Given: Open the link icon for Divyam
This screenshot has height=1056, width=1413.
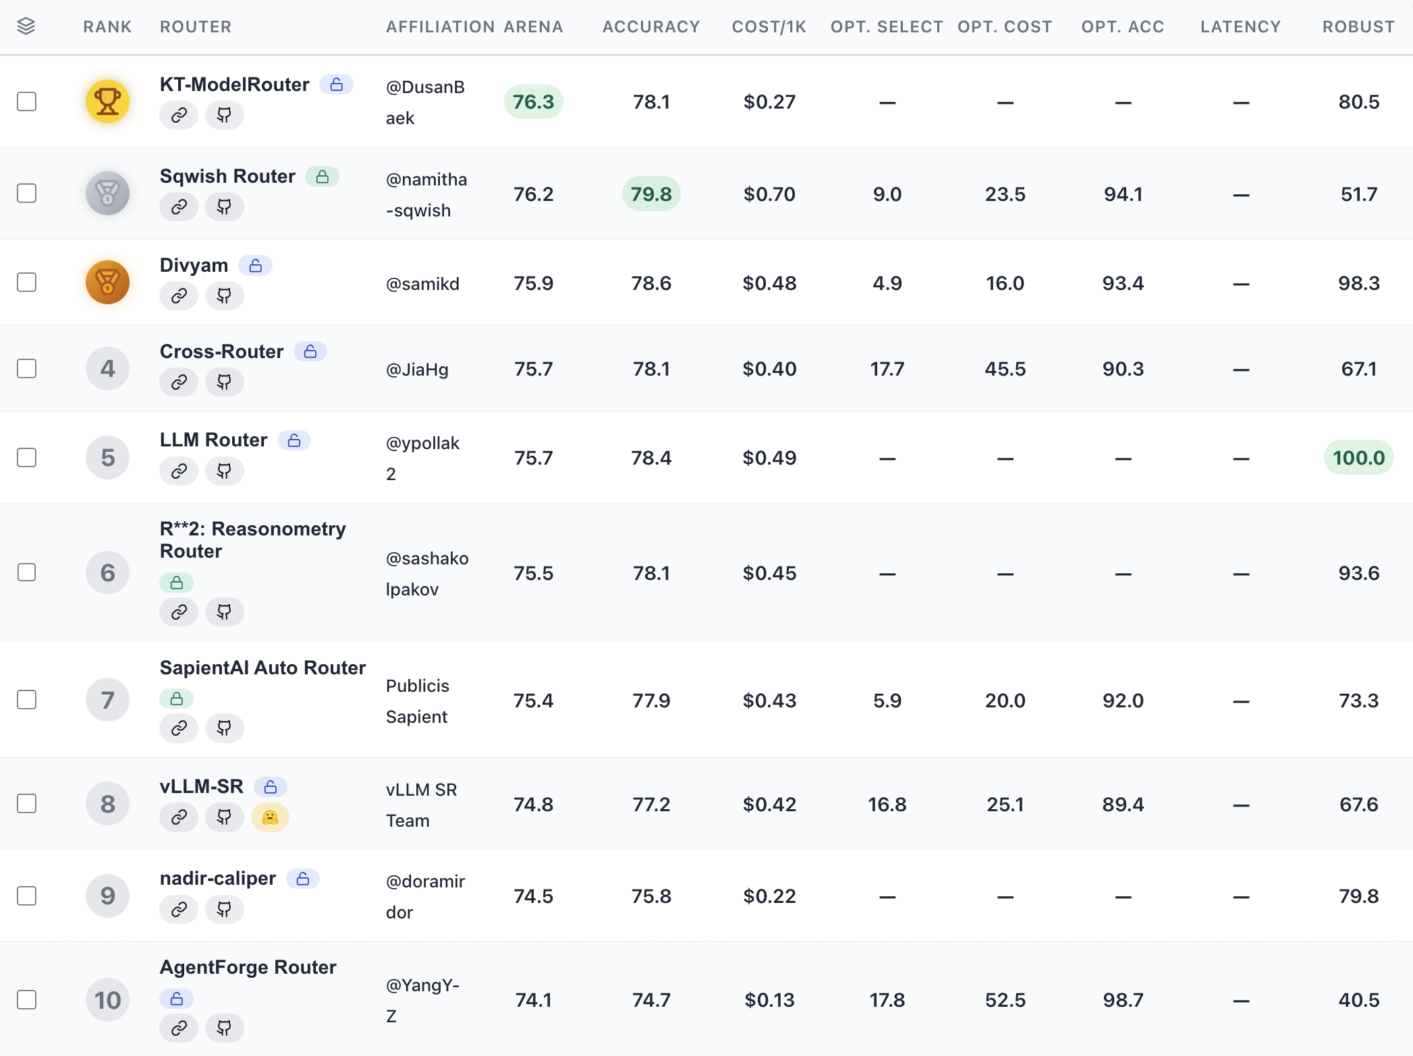Looking at the screenshot, I should pyautogui.click(x=179, y=296).
